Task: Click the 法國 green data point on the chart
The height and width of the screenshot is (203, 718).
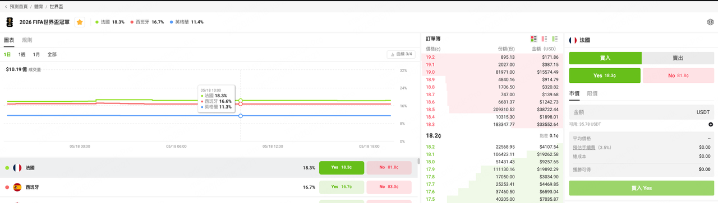Action: pos(241,101)
